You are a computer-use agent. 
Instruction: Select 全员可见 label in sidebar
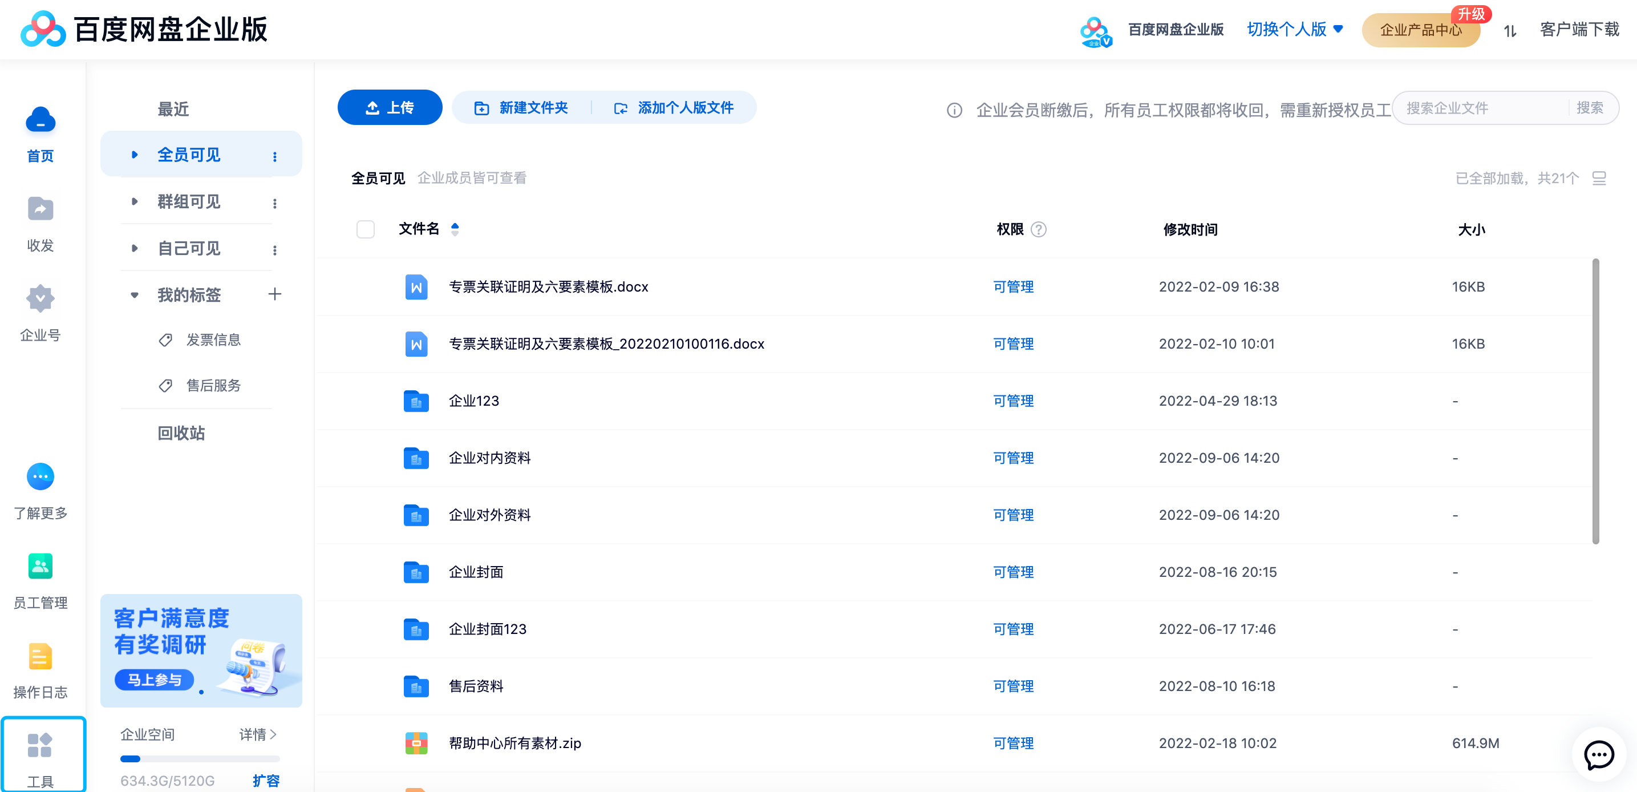(x=189, y=155)
